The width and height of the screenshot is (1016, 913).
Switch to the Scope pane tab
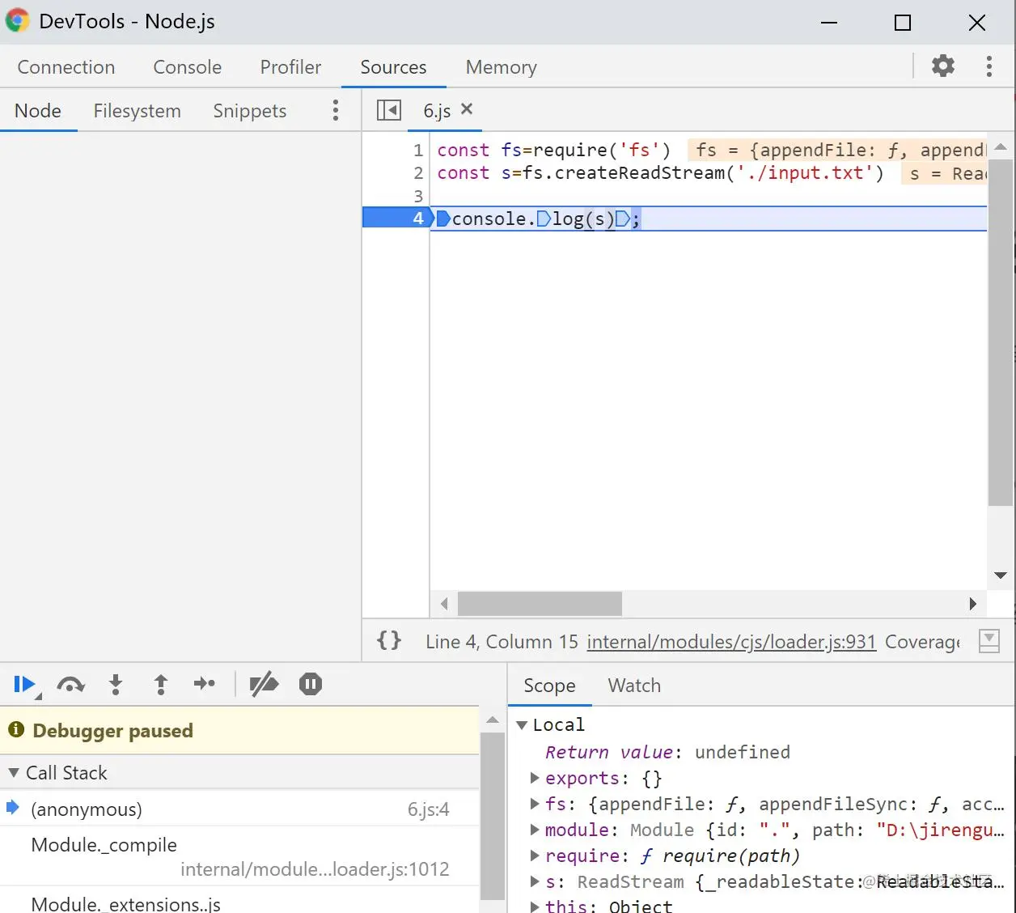click(549, 686)
